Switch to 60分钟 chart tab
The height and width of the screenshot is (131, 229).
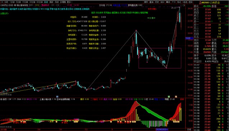[39, 2]
